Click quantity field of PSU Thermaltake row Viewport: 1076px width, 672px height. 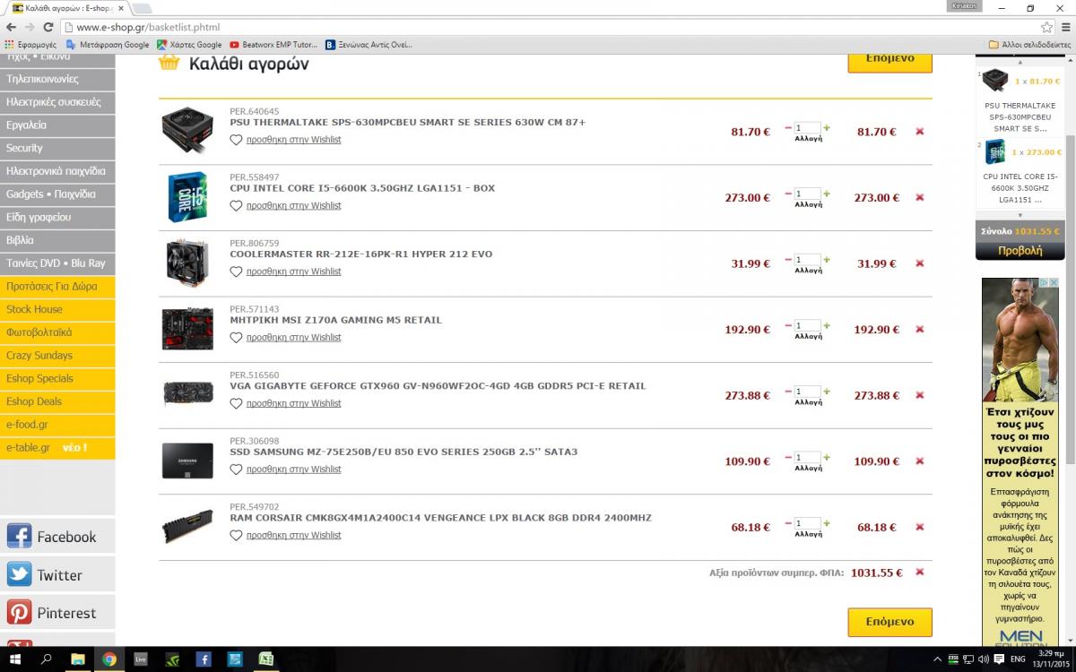click(807, 128)
